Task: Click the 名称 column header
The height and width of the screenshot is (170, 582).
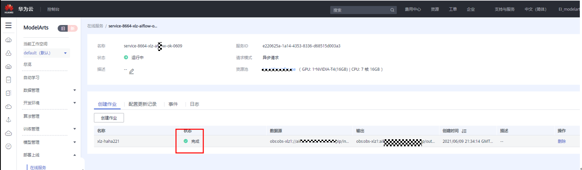Action: 101,131
